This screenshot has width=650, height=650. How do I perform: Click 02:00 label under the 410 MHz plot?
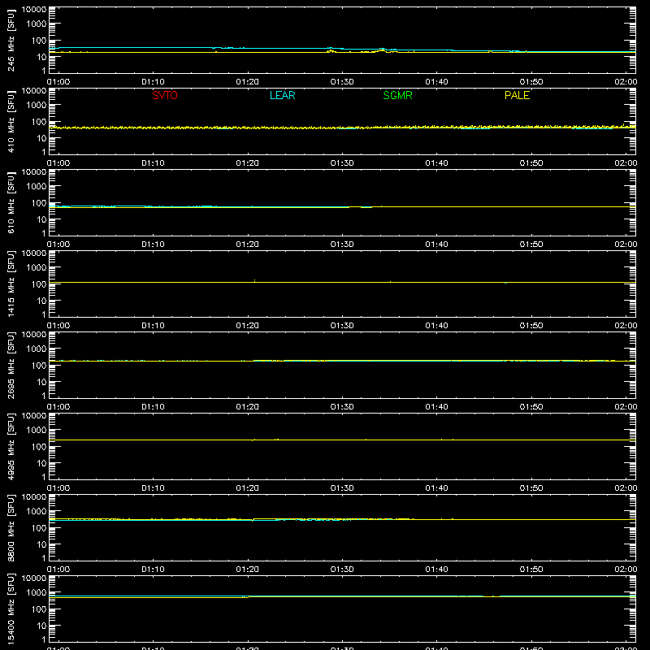point(626,163)
